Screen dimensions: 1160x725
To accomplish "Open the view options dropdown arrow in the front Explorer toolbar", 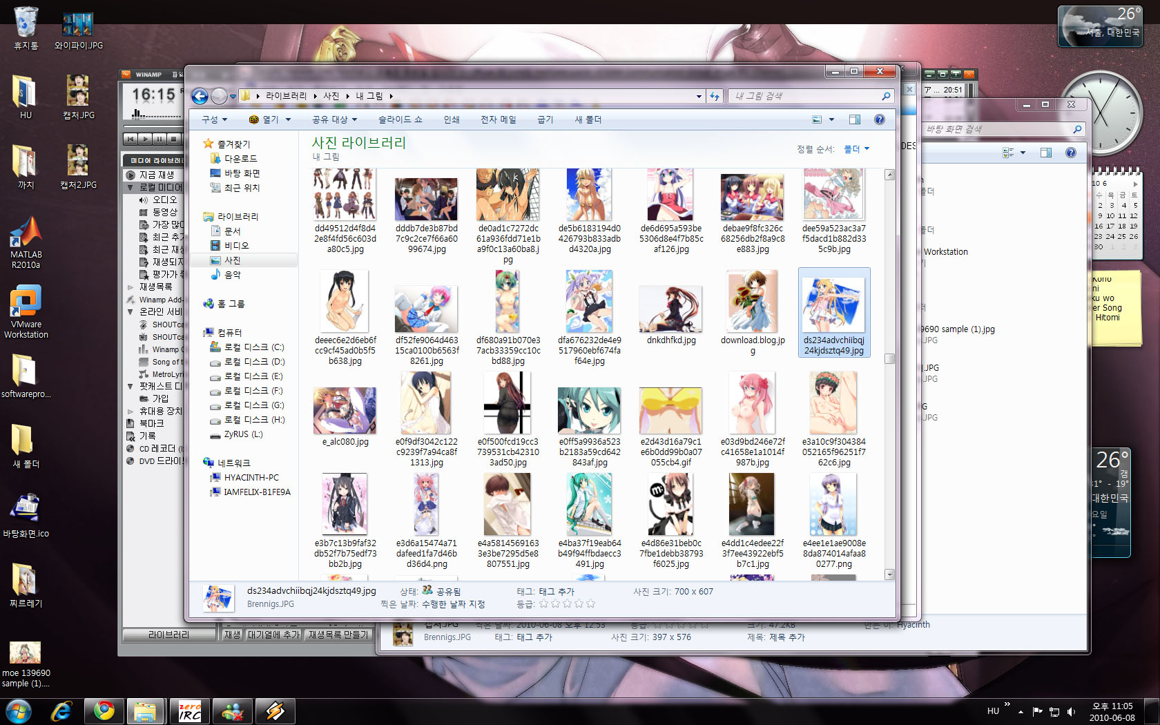I will [831, 119].
